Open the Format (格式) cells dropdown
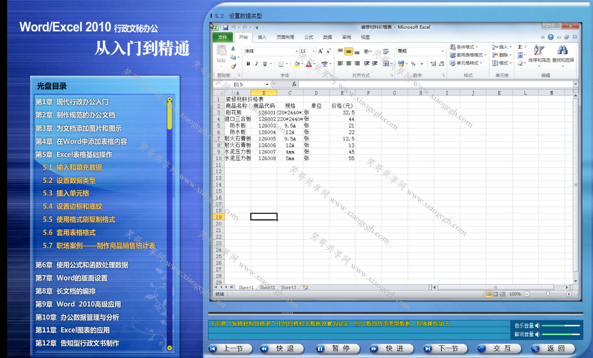 502,63
